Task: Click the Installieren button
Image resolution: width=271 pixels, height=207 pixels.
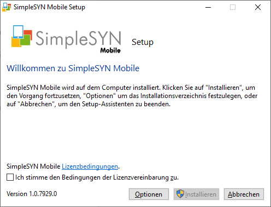Action: pyautogui.click(x=196, y=194)
